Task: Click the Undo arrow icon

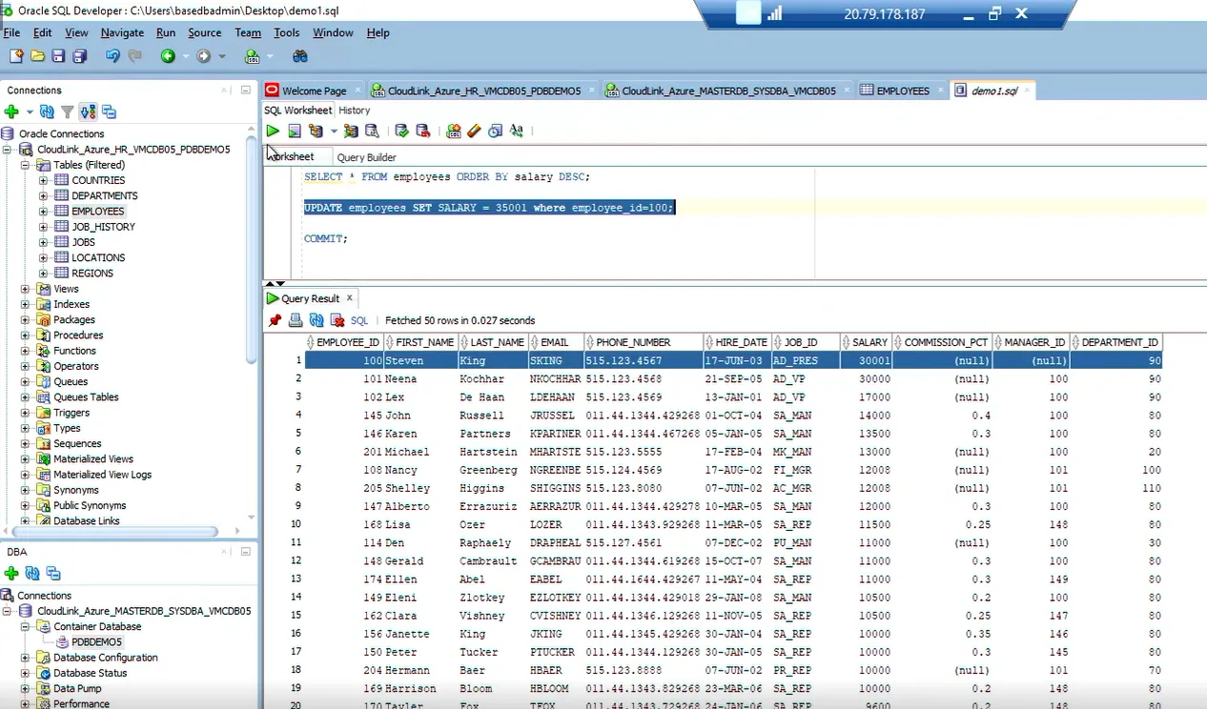Action: [x=113, y=56]
